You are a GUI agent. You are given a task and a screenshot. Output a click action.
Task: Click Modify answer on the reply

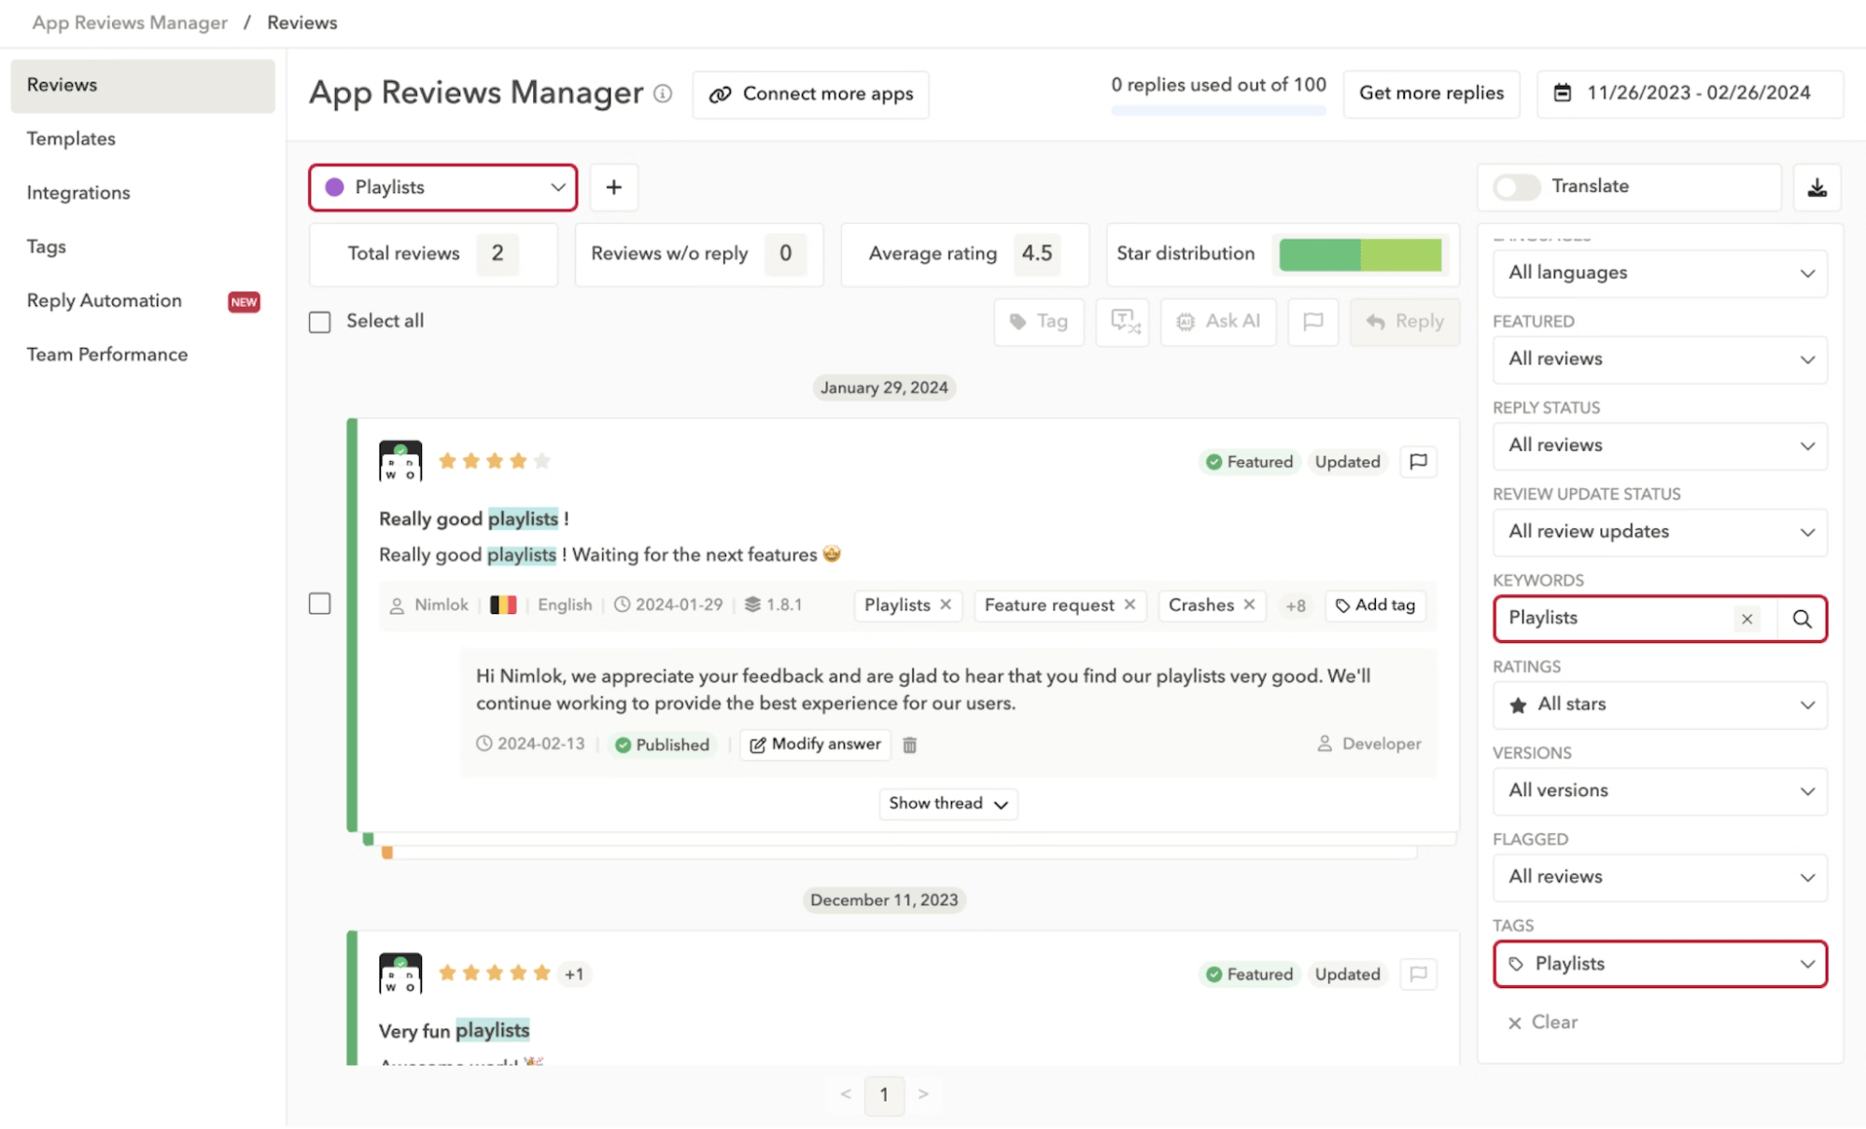[816, 745]
